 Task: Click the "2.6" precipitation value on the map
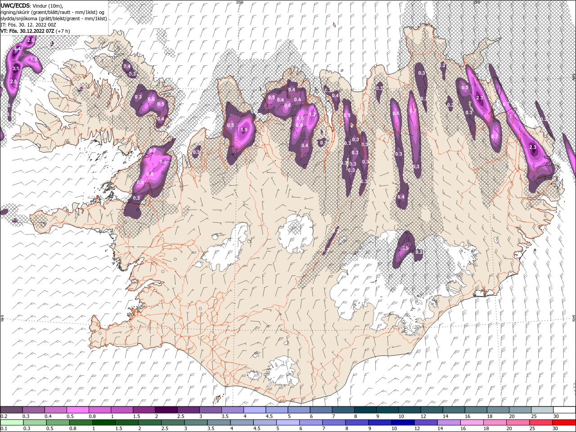pyautogui.click(x=31, y=40)
